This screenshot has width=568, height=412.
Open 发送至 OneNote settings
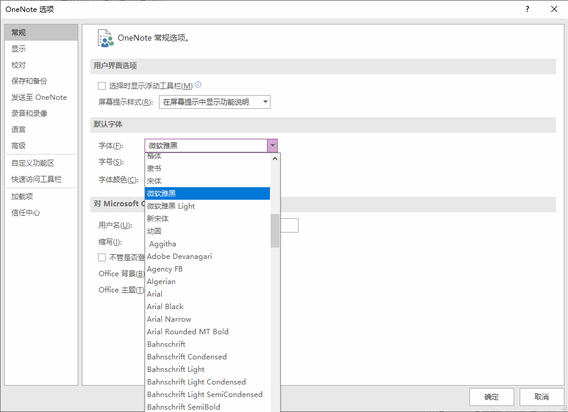pyautogui.click(x=41, y=97)
